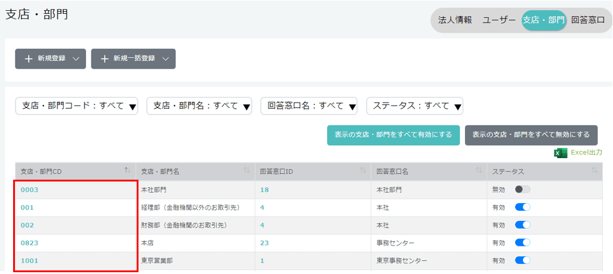Disable status toggle for 経理部 row
613x274 pixels.
pos(522,208)
